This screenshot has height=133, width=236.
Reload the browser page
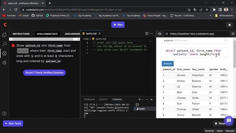pos(16,10)
